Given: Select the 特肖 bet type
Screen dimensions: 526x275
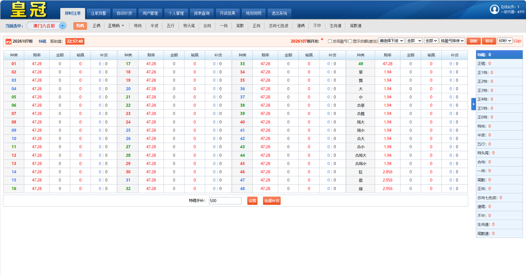Looking at the screenshot, I should coord(138,26).
